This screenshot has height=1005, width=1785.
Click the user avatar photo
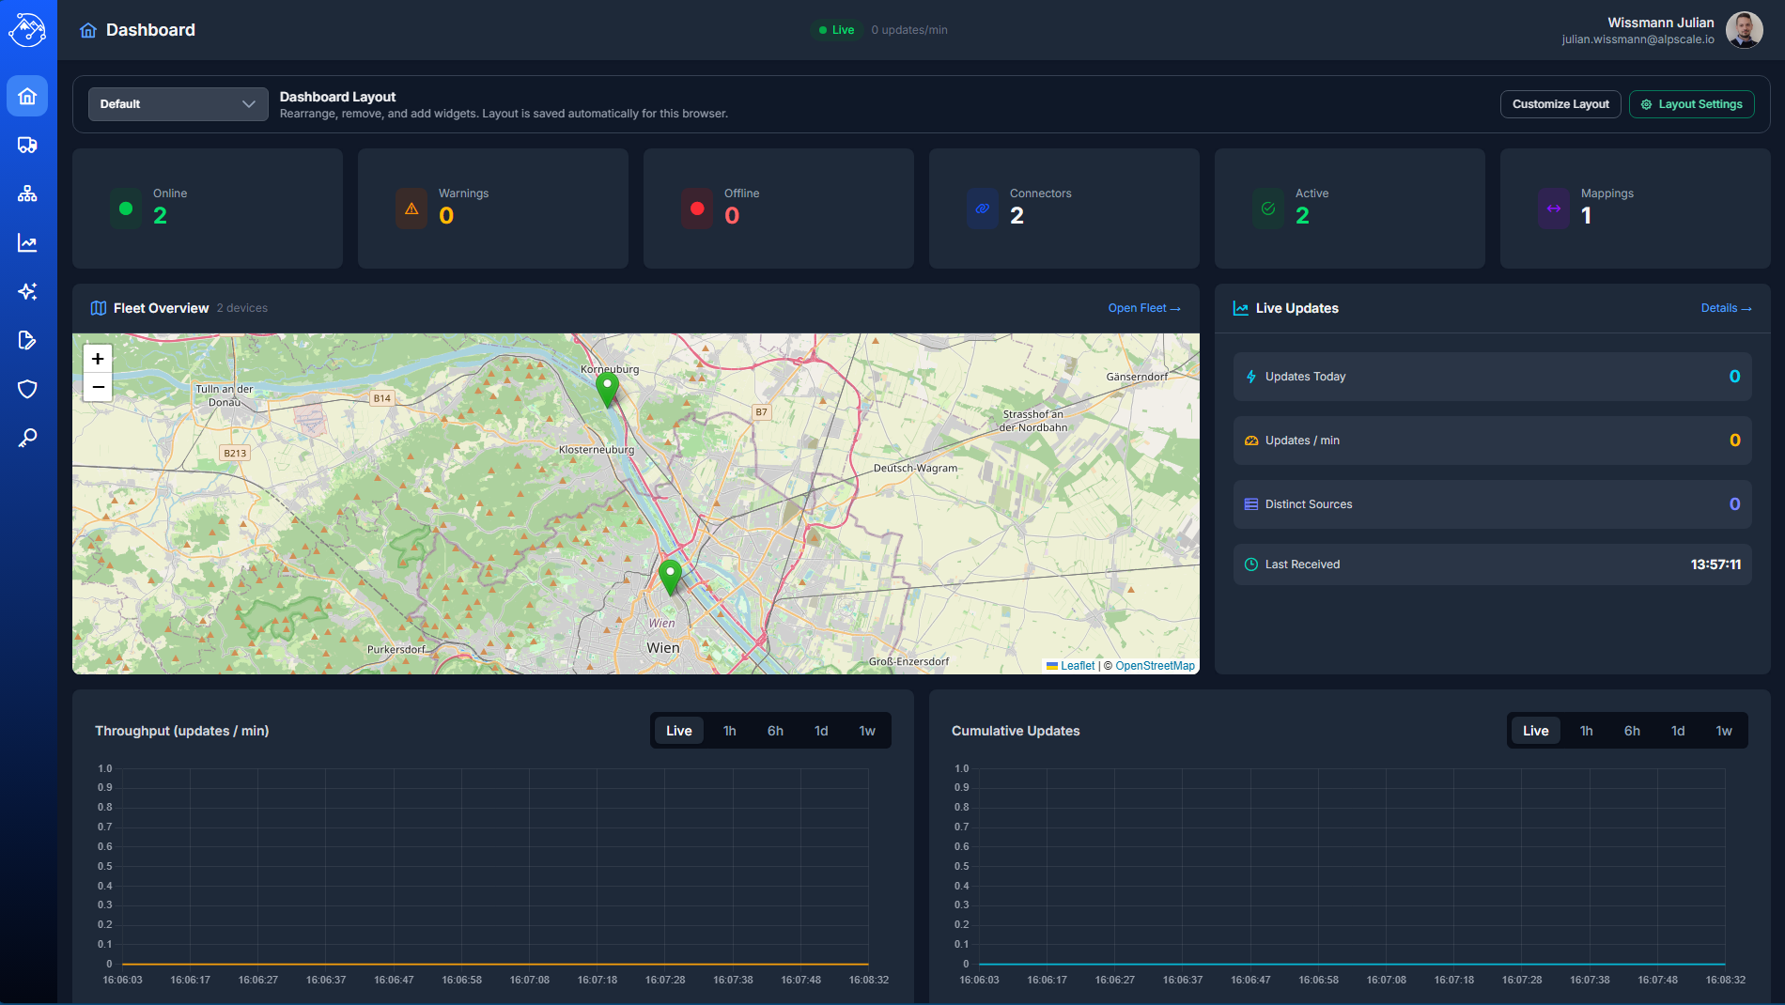pyautogui.click(x=1745, y=30)
